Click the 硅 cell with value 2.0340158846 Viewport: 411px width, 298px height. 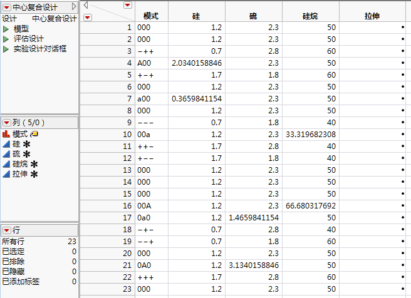pos(196,63)
